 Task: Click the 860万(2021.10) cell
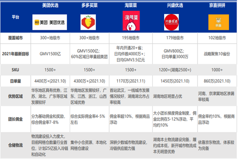[217, 81]
